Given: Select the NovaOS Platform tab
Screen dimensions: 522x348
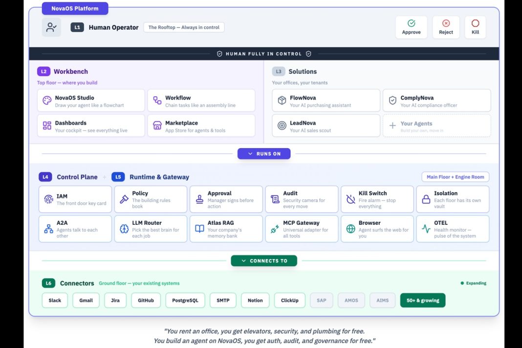Looking at the screenshot, I should 75,8.
